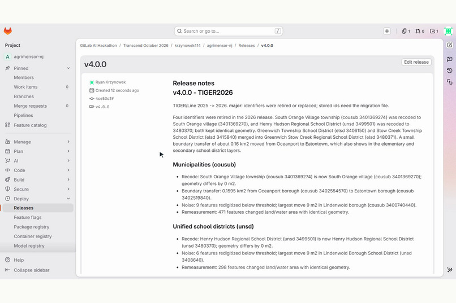Open the Duo AI icon at bottom right
Viewport: 456px width, 303px height.
(450, 270)
